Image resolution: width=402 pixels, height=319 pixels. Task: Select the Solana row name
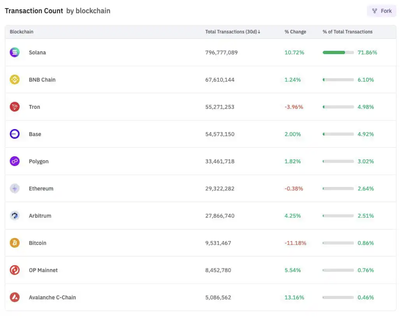pyautogui.click(x=37, y=52)
